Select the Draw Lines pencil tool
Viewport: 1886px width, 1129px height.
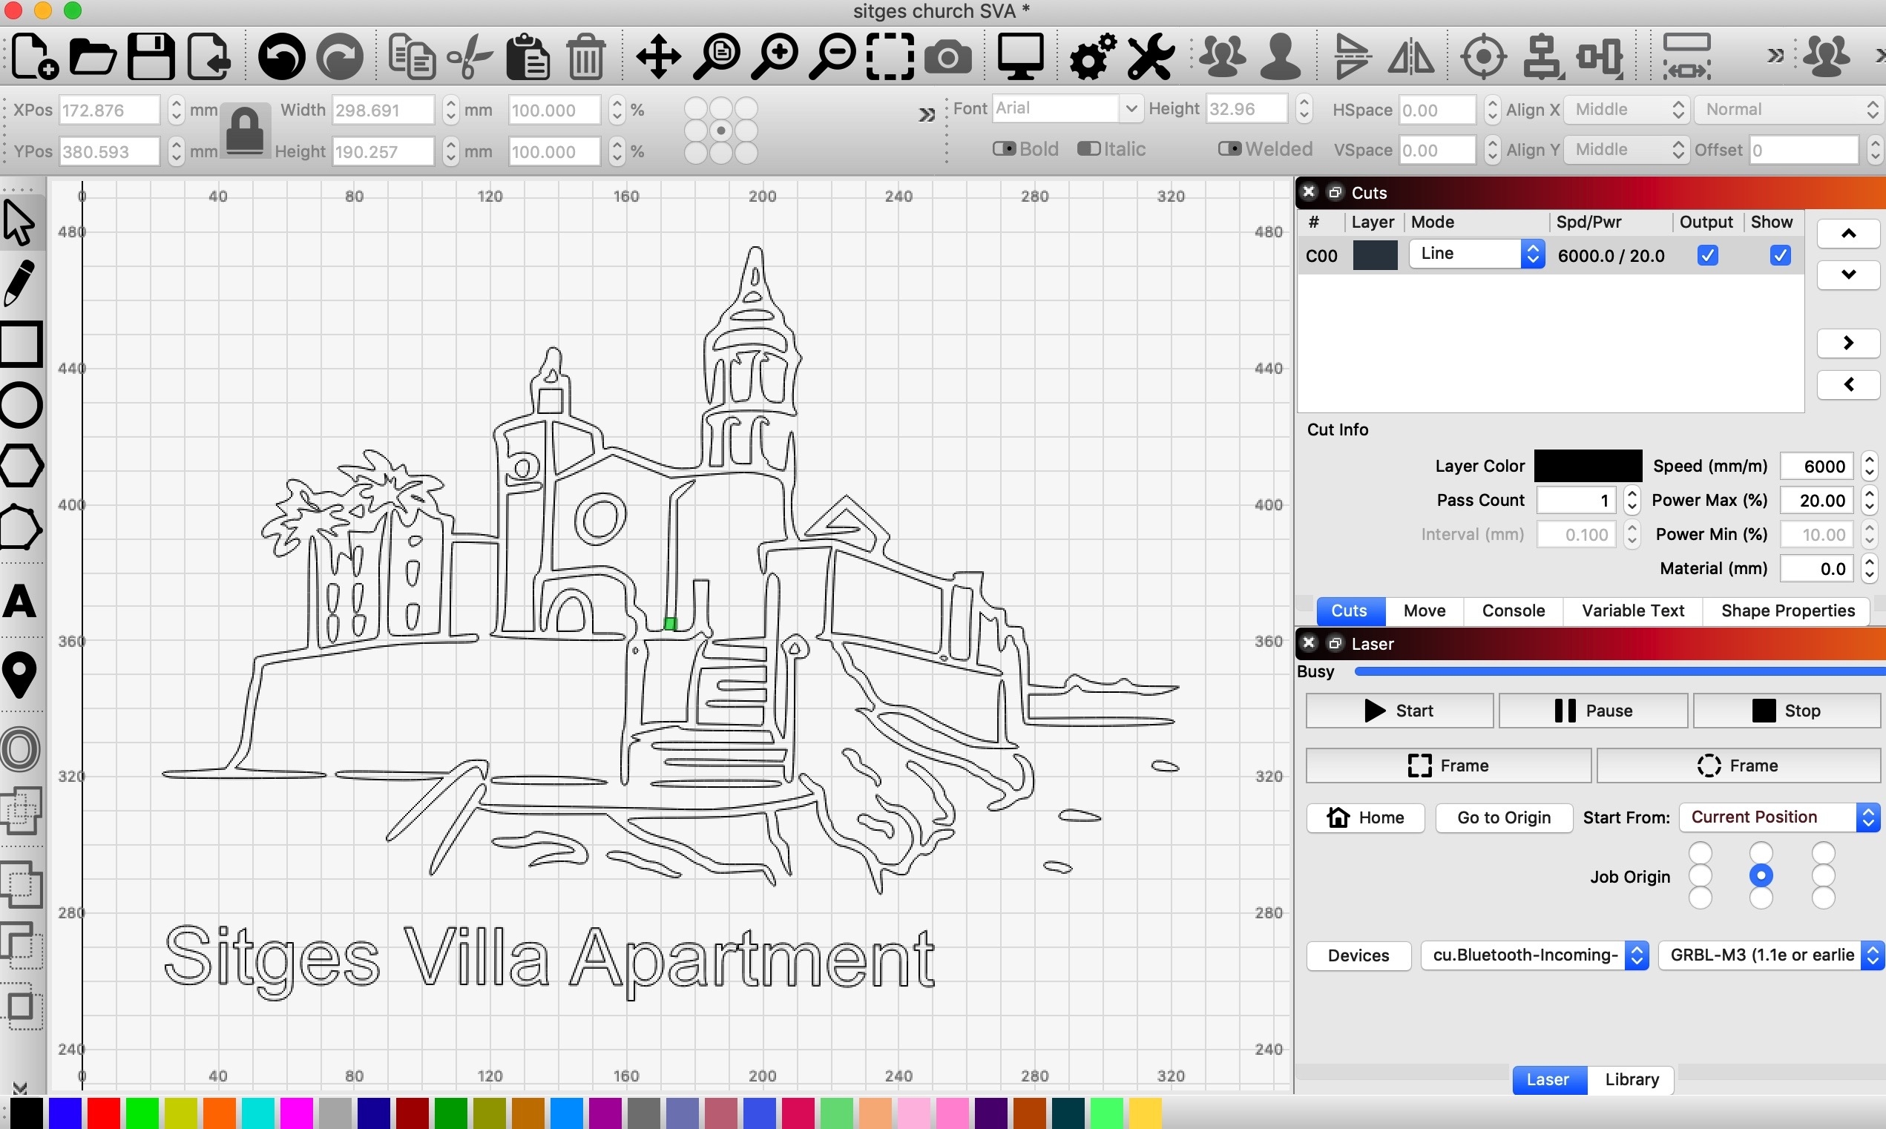[x=21, y=282]
